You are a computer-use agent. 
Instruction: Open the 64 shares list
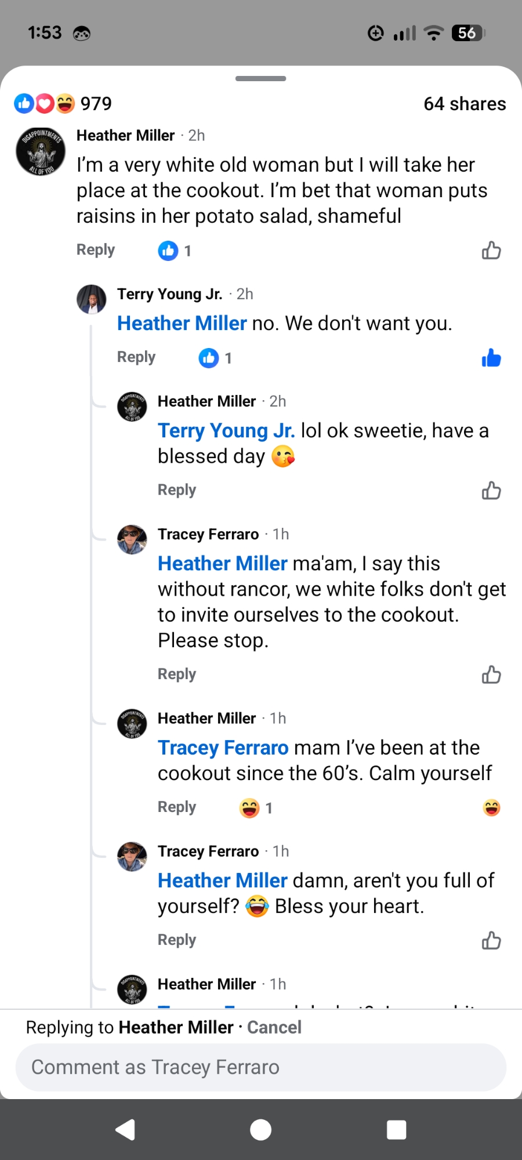[465, 104]
